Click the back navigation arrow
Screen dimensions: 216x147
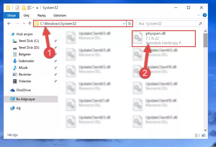pos(9,24)
